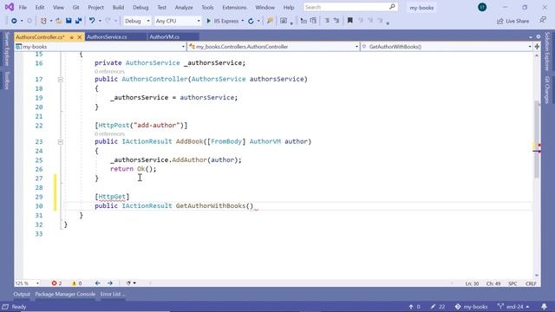Viewport: 555px width, 312px height.
Task: Toggle pin status of AuthorsController.cs tab
Action: point(72,37)
